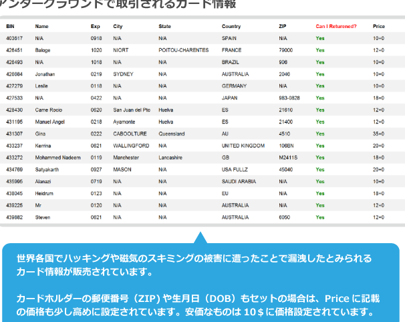
Task: Select the BIN cell 403617
Action: click(x=14, y=38)
